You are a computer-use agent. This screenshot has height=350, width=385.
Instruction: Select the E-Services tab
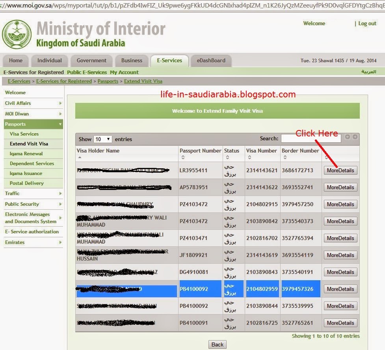point(170,60)
